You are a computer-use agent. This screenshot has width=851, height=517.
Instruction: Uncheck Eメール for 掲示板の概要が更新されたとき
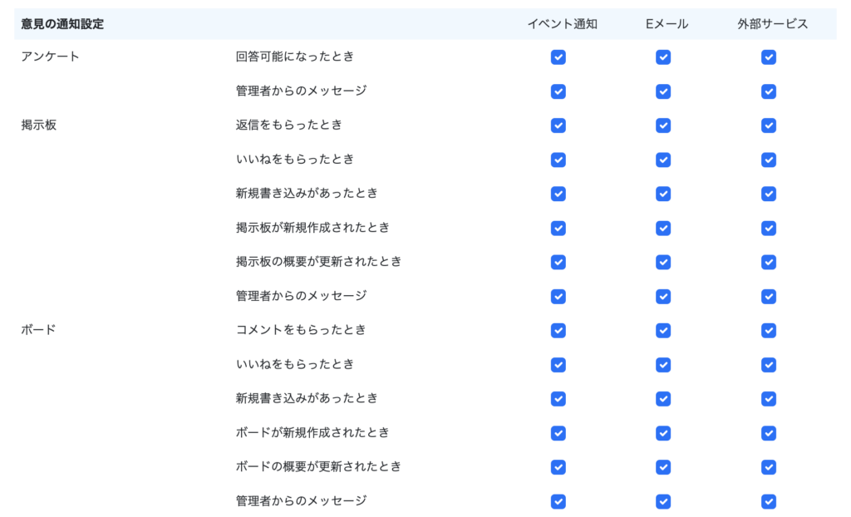(663, 262)
